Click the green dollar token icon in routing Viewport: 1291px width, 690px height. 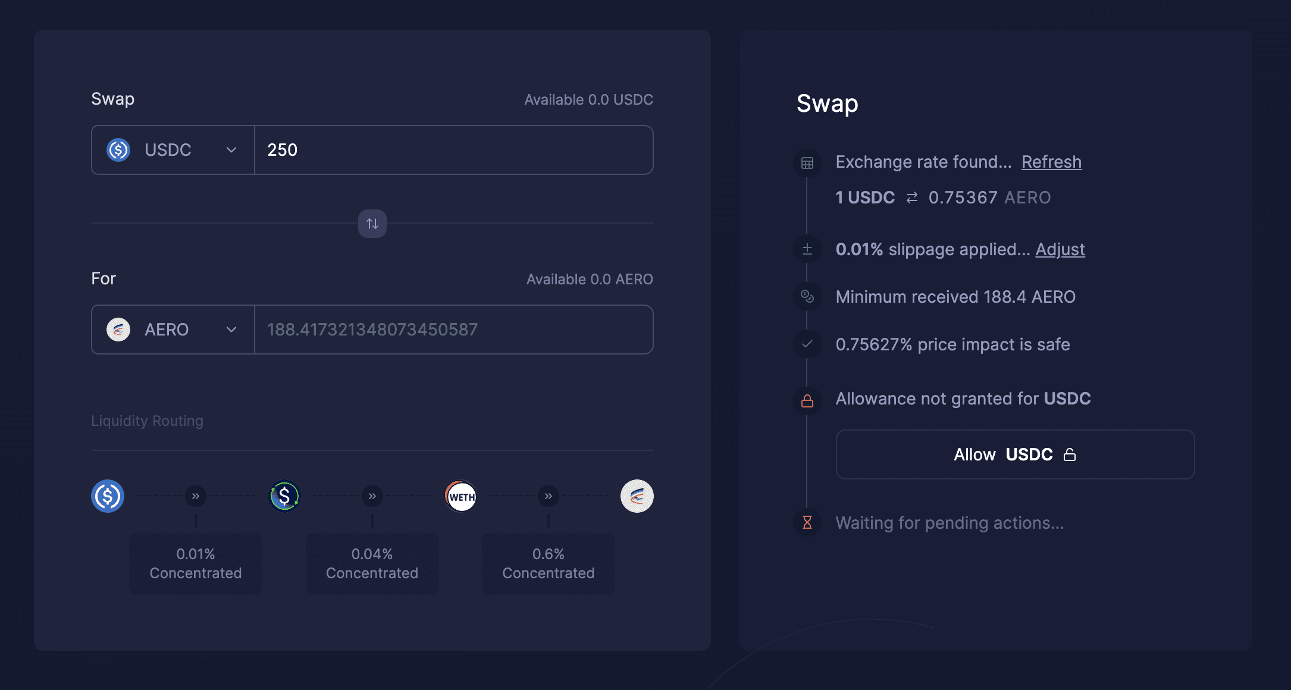(284, 496)
